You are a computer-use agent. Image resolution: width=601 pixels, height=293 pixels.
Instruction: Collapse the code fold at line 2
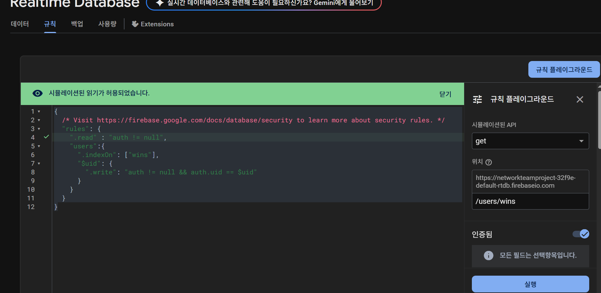39,120
